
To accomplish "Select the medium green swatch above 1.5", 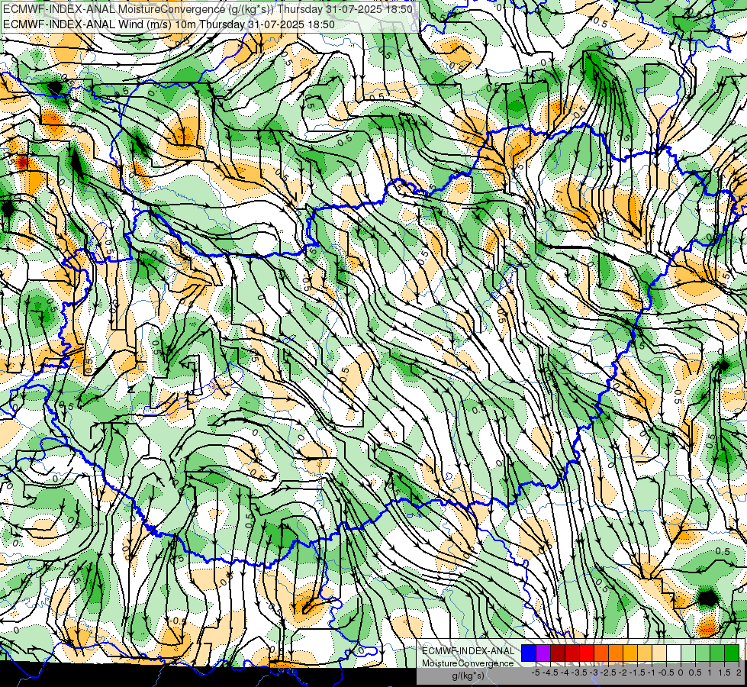I will pos(717,653).
